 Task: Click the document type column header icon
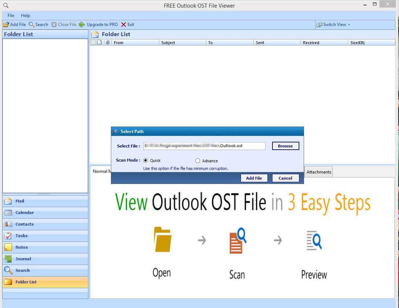pyautogui.click(x=100, y=42)
